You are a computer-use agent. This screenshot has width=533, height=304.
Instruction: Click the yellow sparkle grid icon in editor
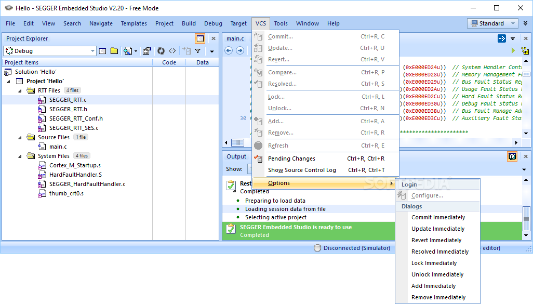525,51
